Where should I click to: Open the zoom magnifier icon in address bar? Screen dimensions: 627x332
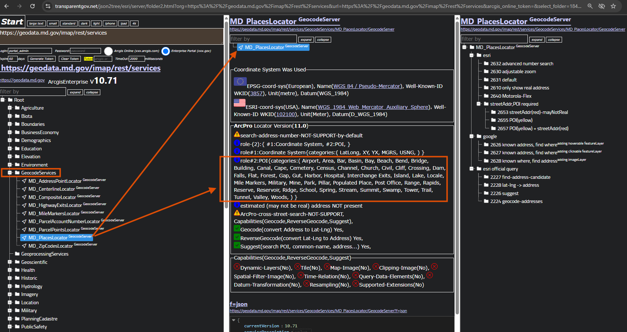pyautogui.click(x=590, y=6)
